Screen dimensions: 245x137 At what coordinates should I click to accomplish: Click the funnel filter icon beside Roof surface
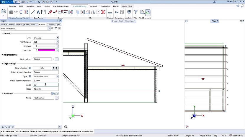coord(56,29)
